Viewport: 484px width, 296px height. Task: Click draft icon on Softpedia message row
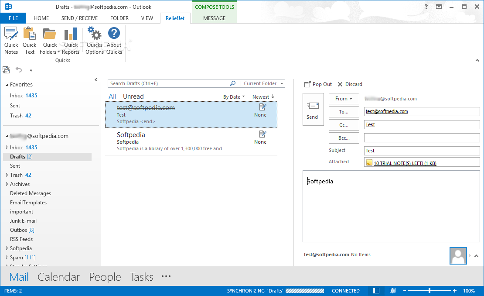(262, 134)
